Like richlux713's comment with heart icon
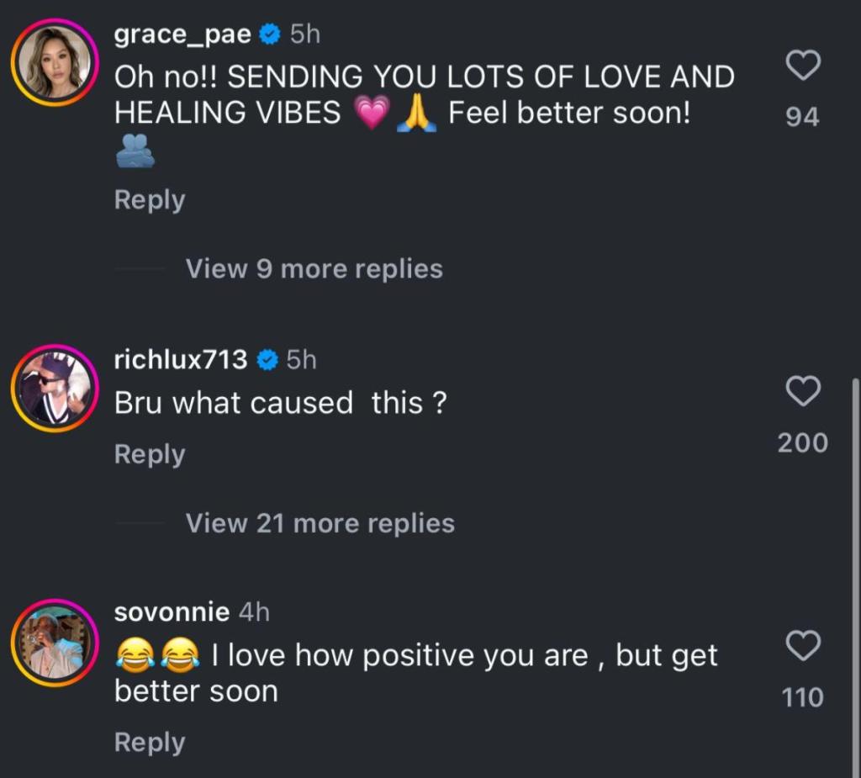Image resolution: width=861 pixels, height=778 pixels. (x=802, y=391)
